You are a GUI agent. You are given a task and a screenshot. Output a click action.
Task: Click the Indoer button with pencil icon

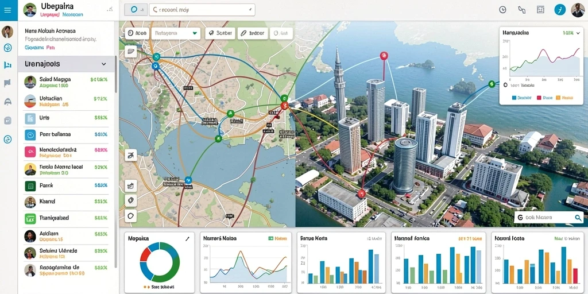(x=253, y=33)
